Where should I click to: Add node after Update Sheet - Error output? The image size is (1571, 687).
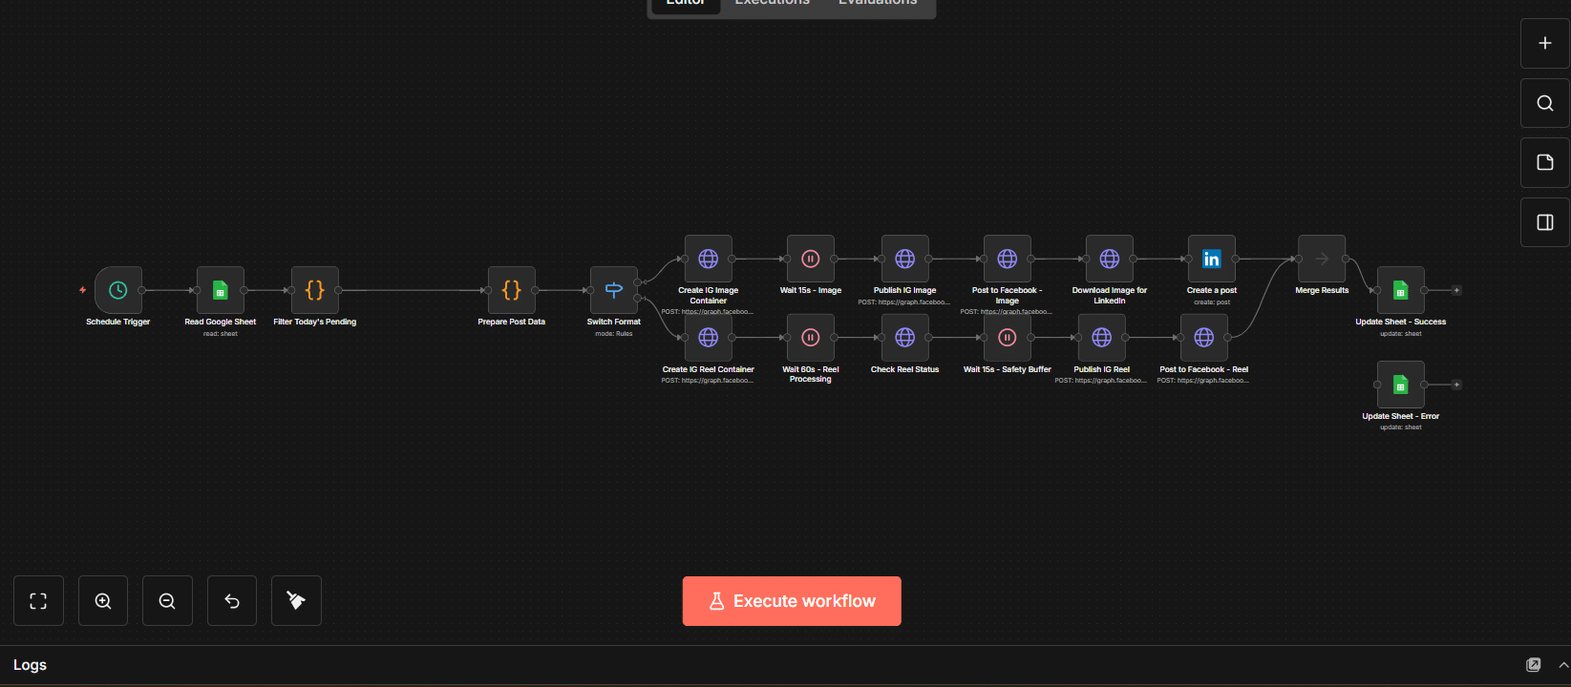(1456, 385)
